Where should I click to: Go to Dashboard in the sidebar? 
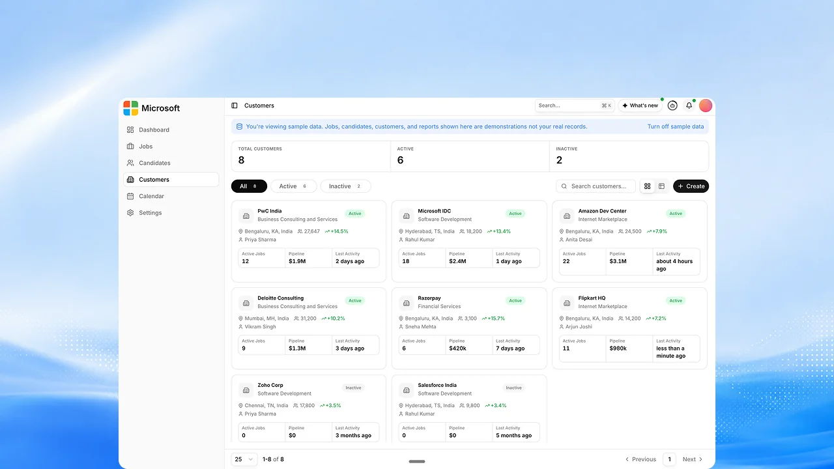pos(171,130)
